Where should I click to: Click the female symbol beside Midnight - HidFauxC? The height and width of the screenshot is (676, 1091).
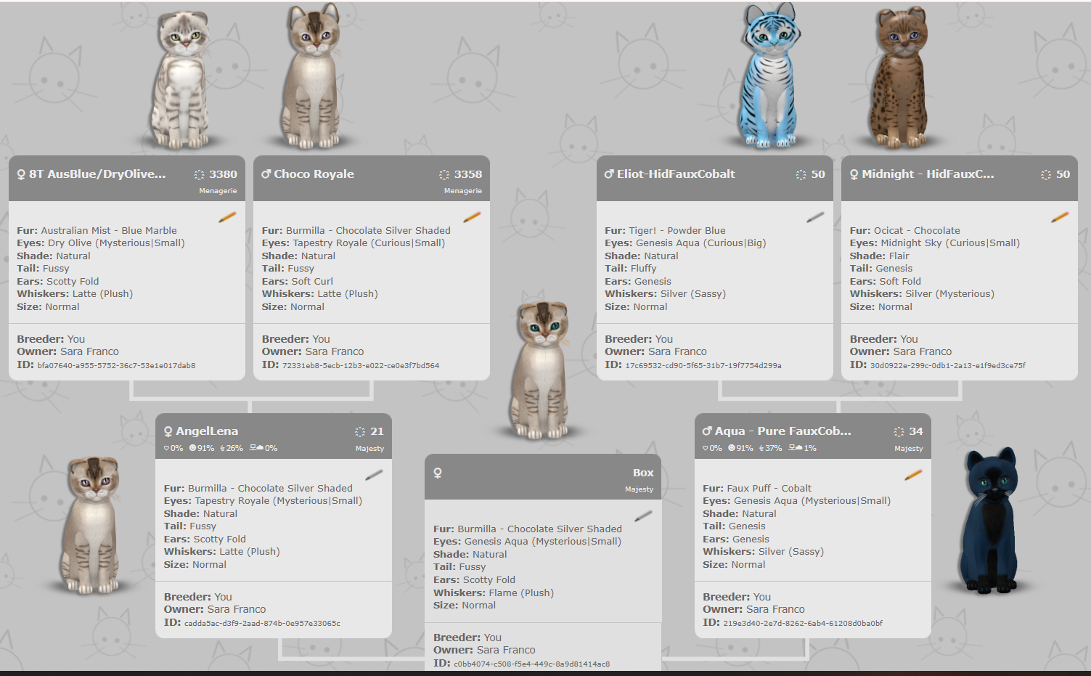[x=854, y=174]
